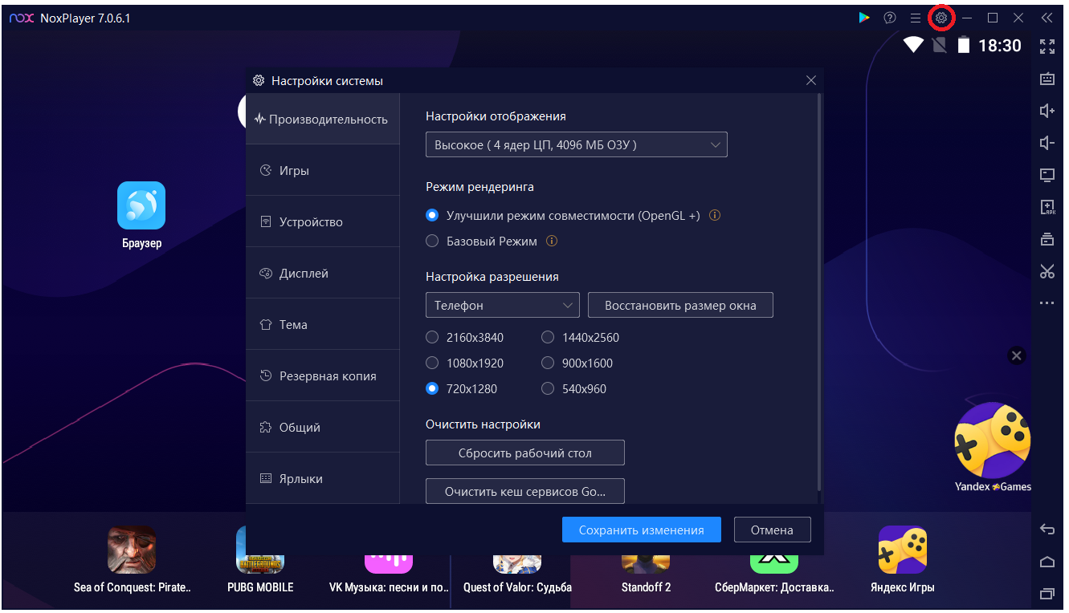Choose 1080x1920 resolution
1069x613 pixels.
[432, 363]
